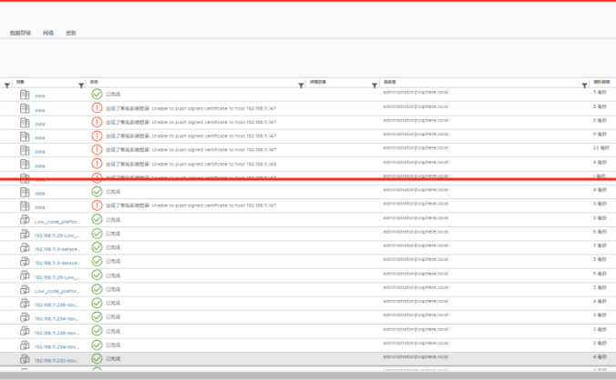Open the 192.168.11.3-datace link with 5 毫秒 queue time
This screenshot has height=380, width=616.
click(x=57, y=263)
